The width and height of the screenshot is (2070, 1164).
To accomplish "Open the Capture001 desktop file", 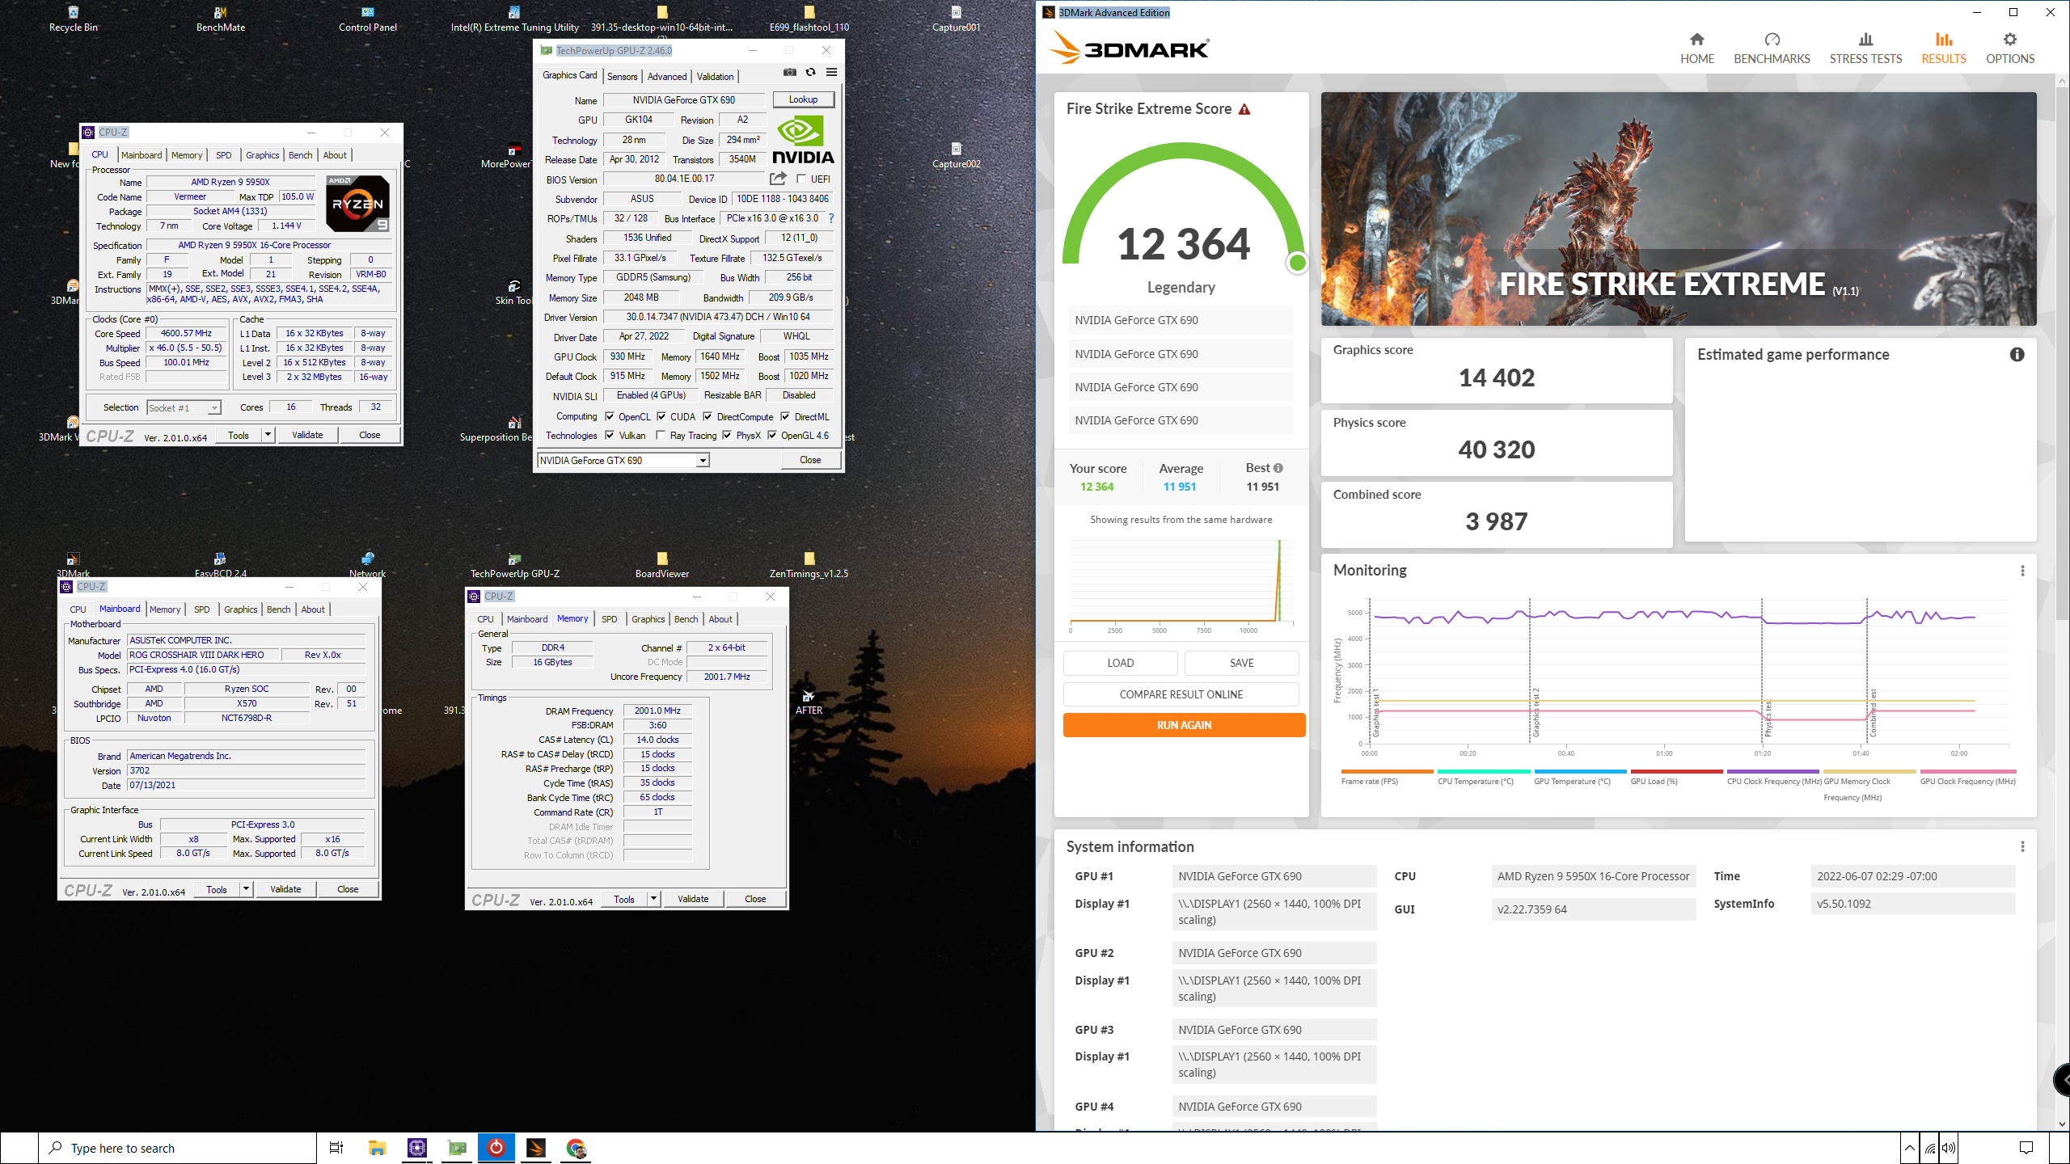I will (956, 19).
